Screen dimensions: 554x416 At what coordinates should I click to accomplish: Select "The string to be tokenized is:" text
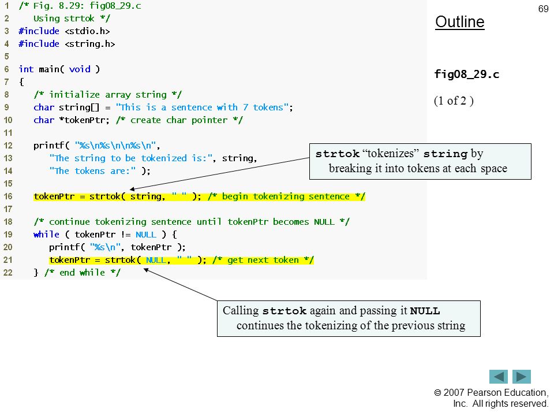[131, 158]
